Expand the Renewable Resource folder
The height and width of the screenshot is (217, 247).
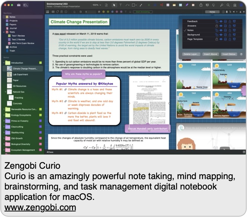[x=4, y=109]
